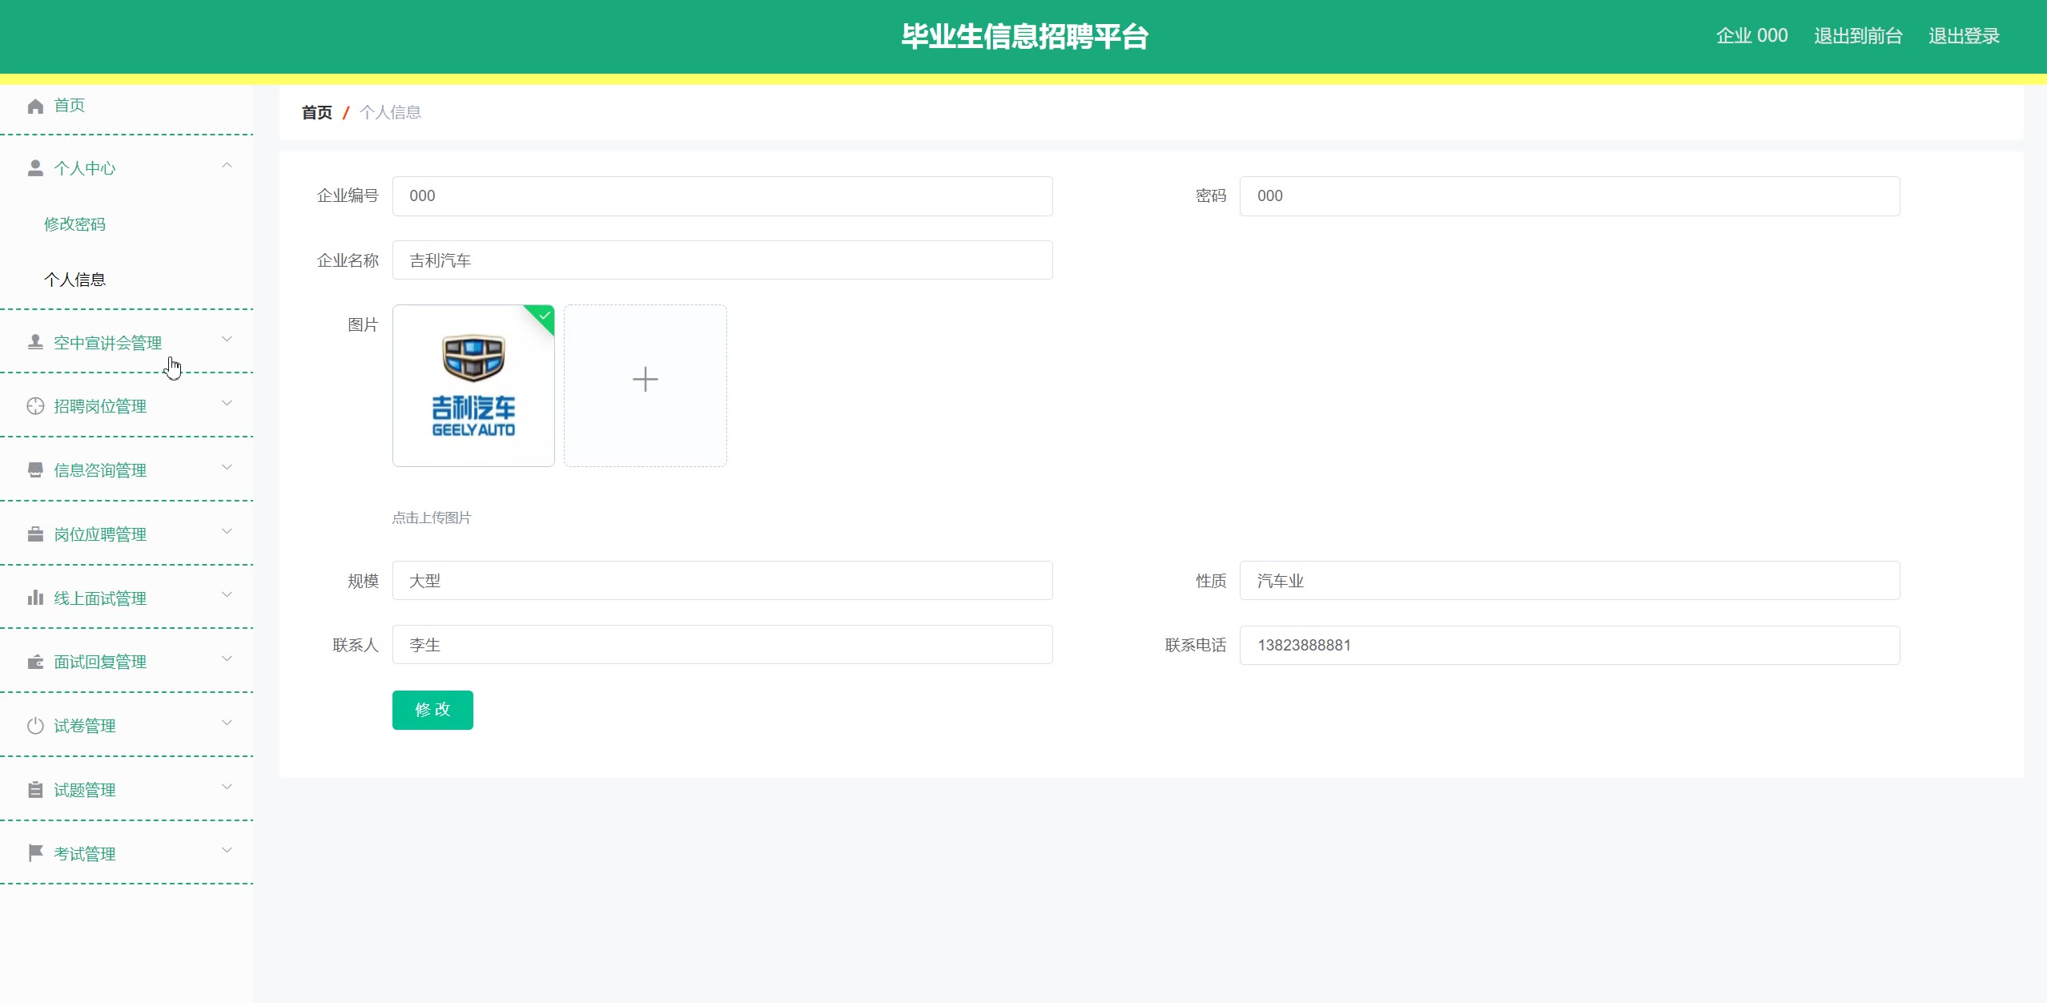Click the home icon beside 首页
2047x1003 pixels.
[x=35, y=106]
